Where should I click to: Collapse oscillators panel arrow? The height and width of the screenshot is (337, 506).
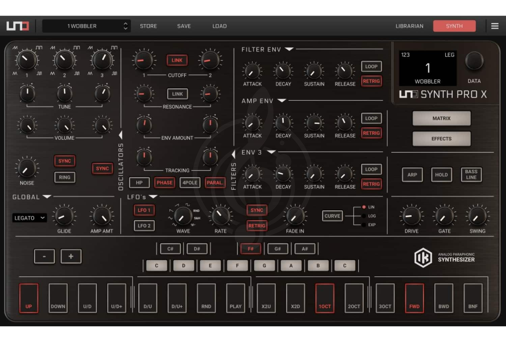120,135
